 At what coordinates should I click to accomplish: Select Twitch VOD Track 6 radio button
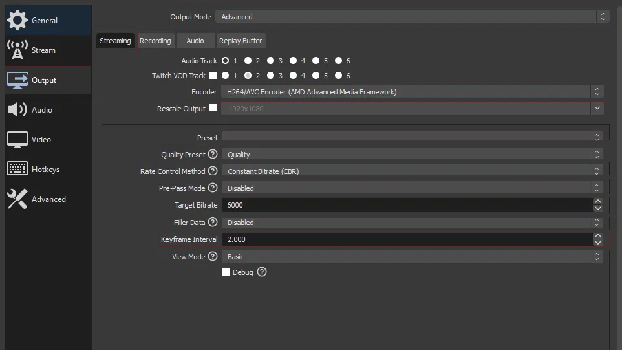[338, 76]
